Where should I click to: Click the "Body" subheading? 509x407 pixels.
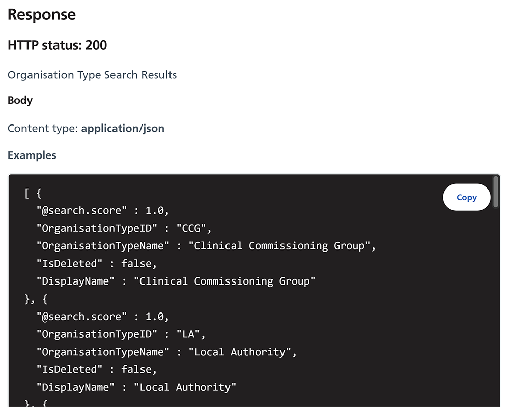[20, 100]
